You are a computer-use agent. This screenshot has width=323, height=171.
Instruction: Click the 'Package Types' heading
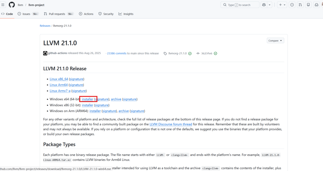[59, 145]
